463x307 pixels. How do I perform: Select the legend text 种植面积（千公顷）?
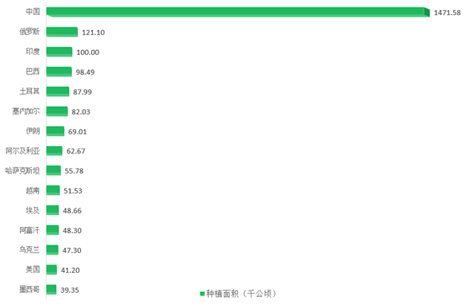pos(242,294)
